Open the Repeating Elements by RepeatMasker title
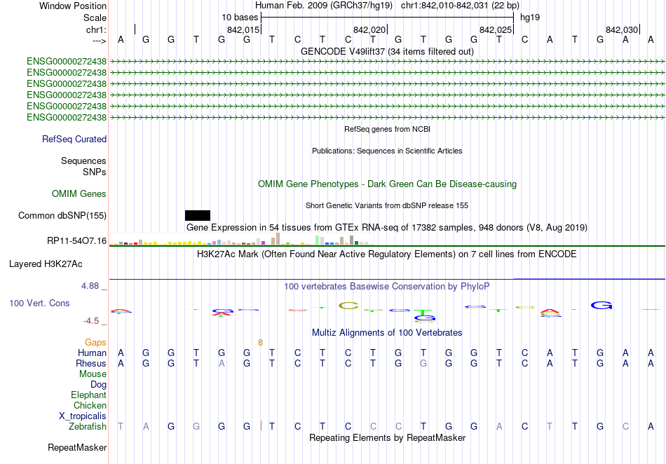 coord(387,437)
